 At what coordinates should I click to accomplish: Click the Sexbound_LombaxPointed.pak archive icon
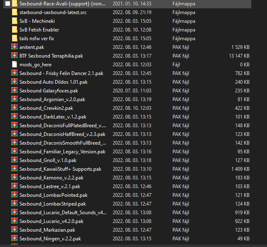(15, 194)
